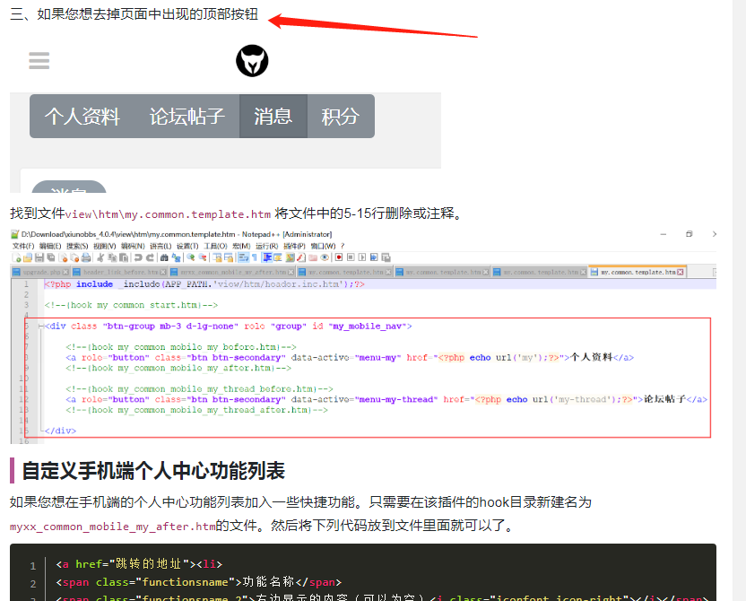Screen dimensions: 746x601
Task: Open the 窗口(W) menu
Action: (323, 246)
